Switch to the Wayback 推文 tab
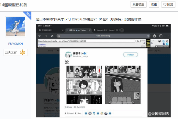The width and height of the screenshot is (178, 119). click(x=106, y=30)
